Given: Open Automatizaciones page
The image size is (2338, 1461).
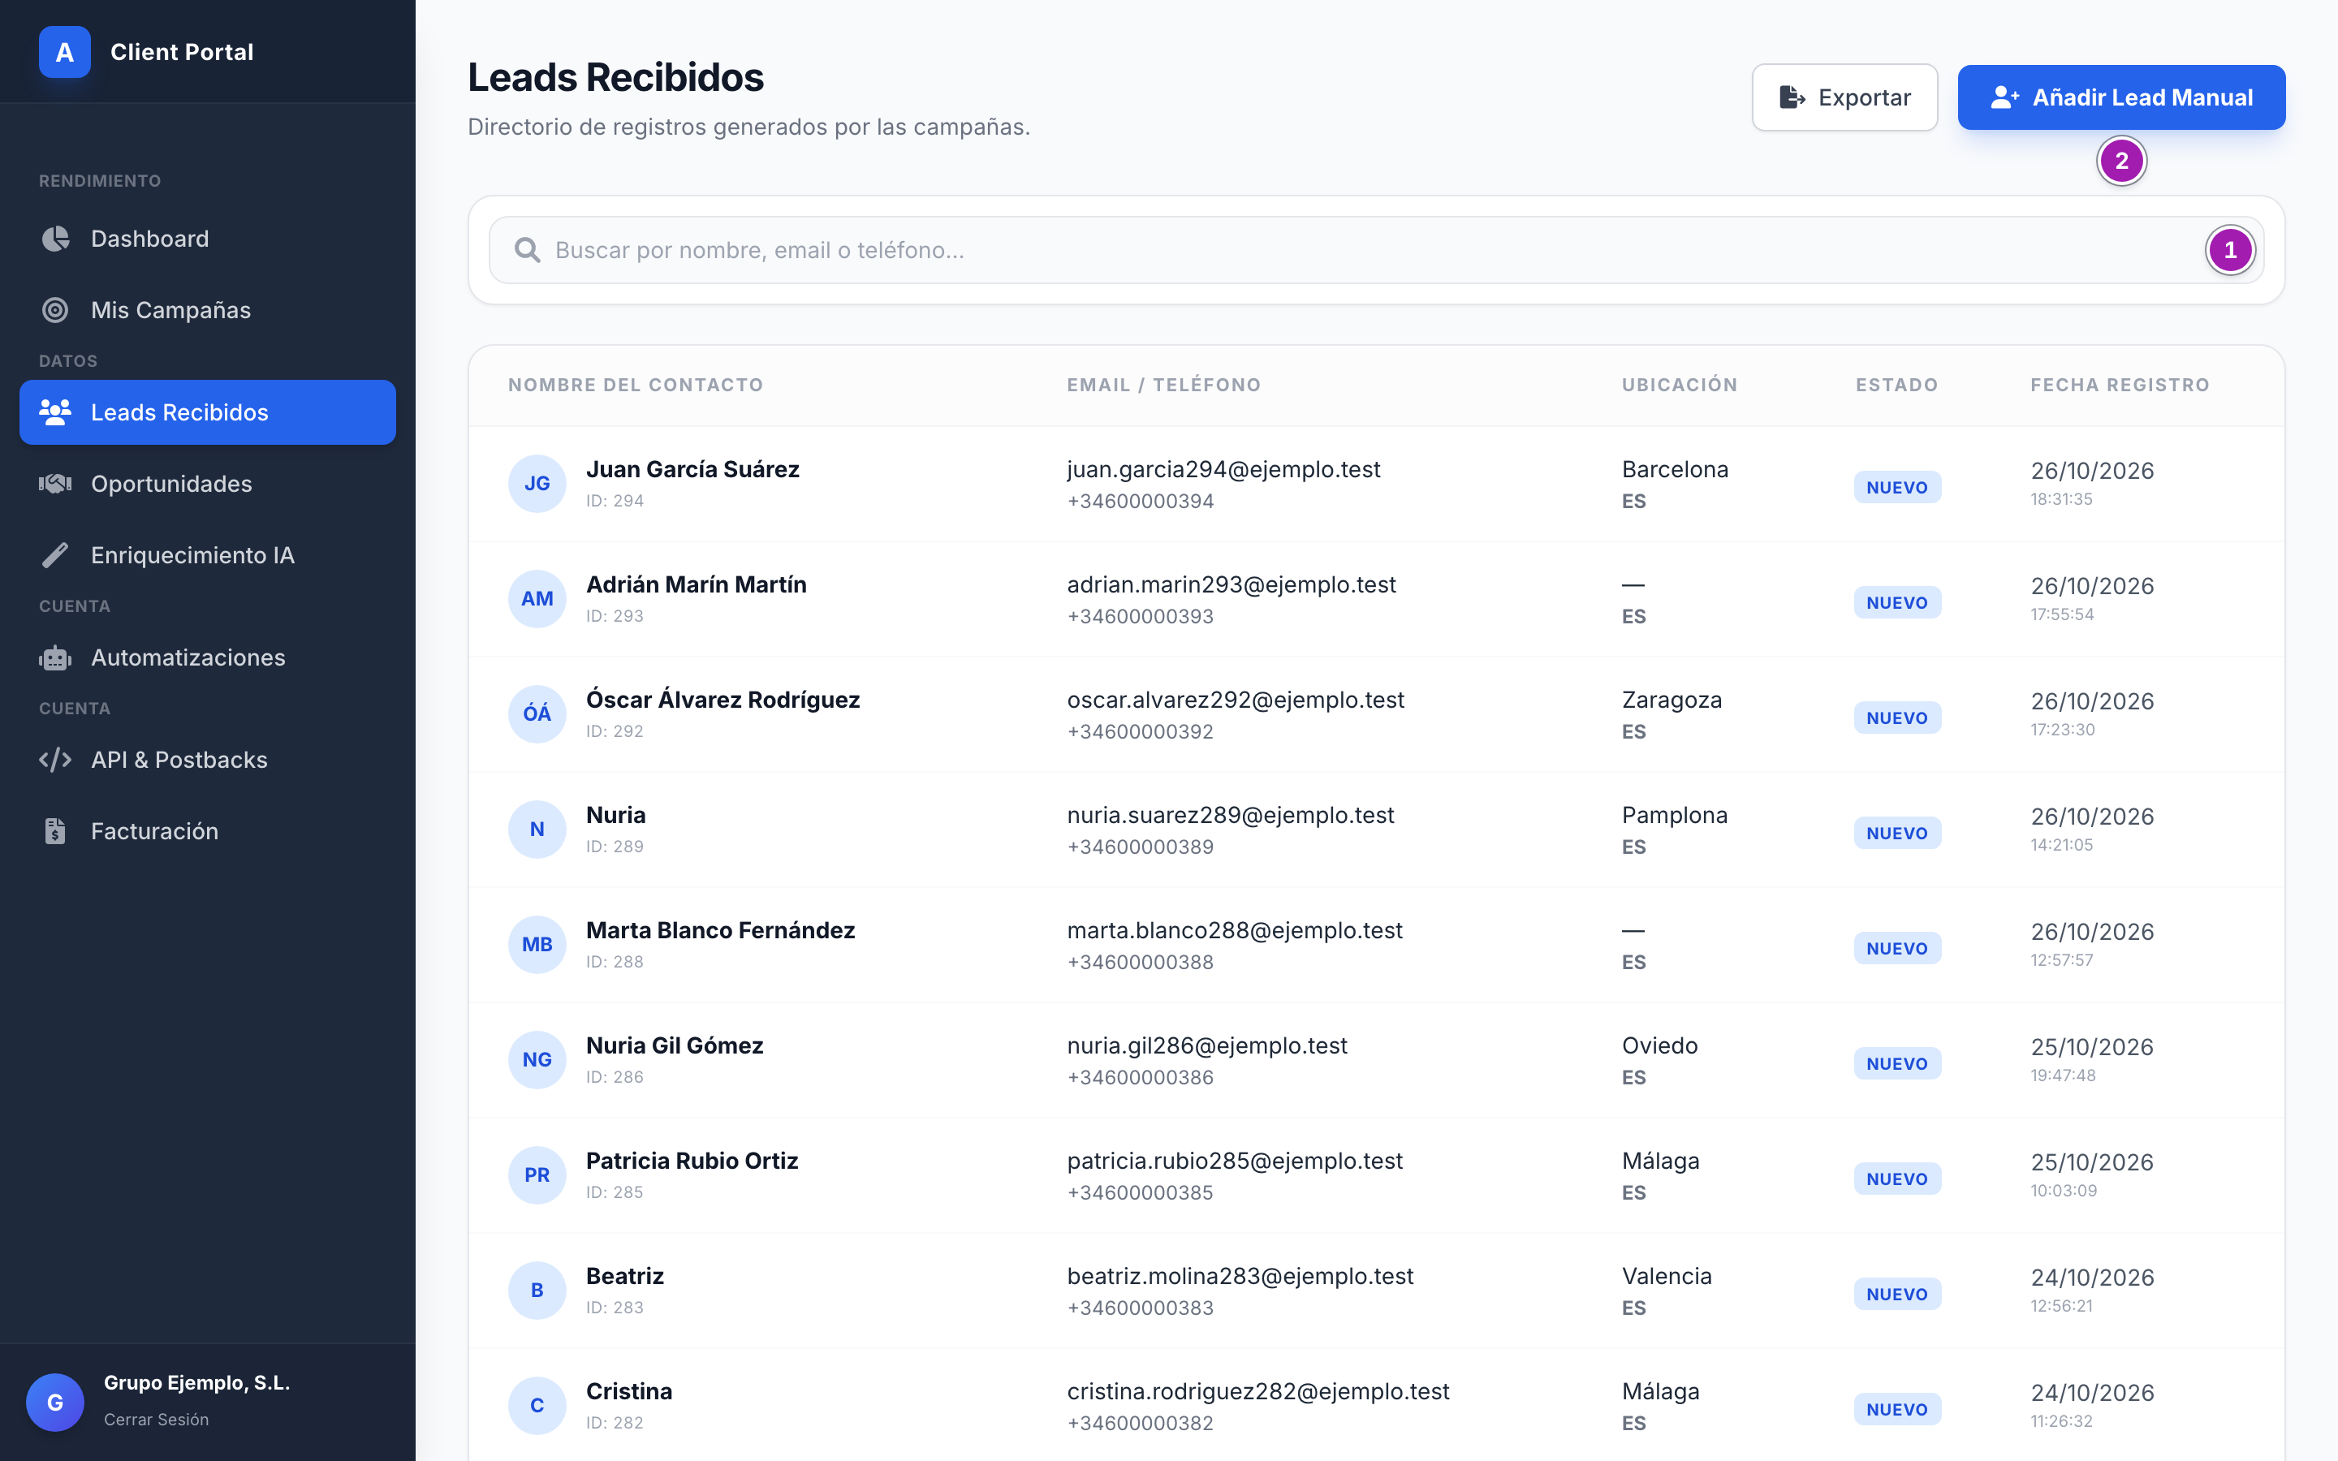Looking at the screenshot, I should [208, 658].
